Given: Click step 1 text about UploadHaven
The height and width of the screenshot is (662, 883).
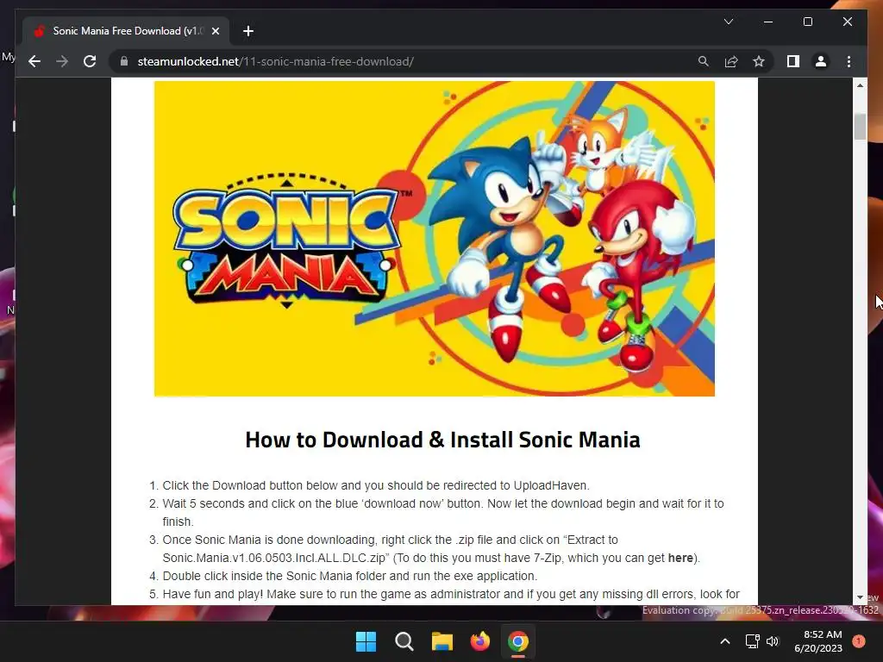Looking at the screenshot, I should [x=376, y=485].
